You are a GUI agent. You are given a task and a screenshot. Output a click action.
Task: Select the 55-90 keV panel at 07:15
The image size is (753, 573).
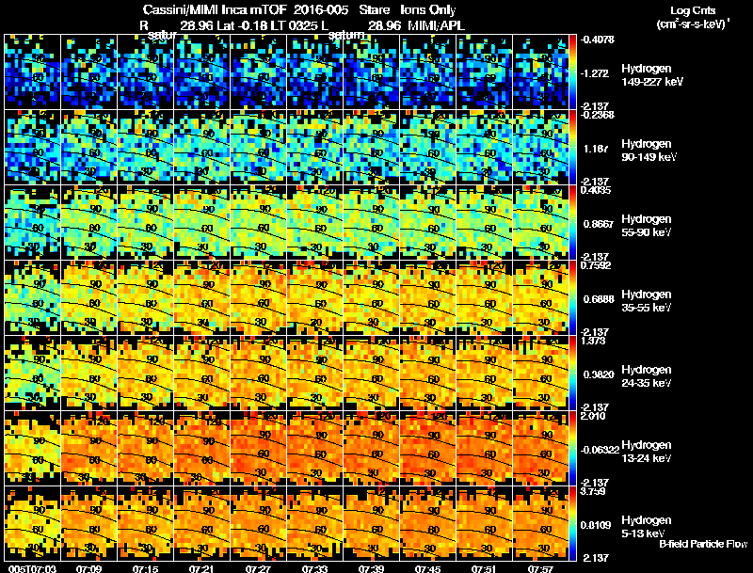[145, 223]
